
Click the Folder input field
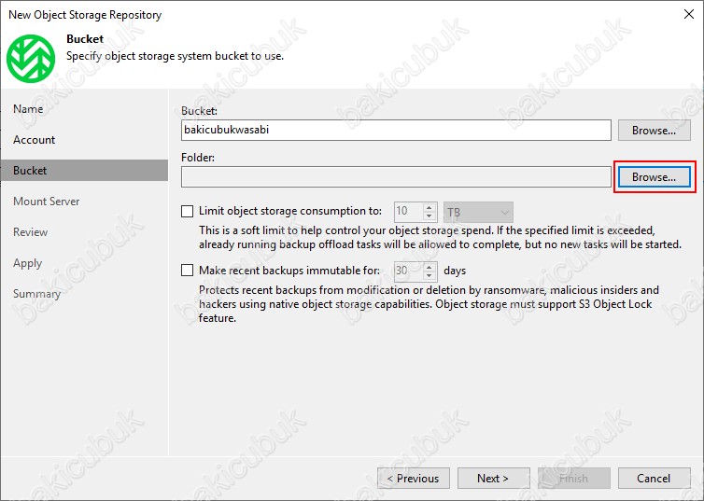click(x=396, y=176)
